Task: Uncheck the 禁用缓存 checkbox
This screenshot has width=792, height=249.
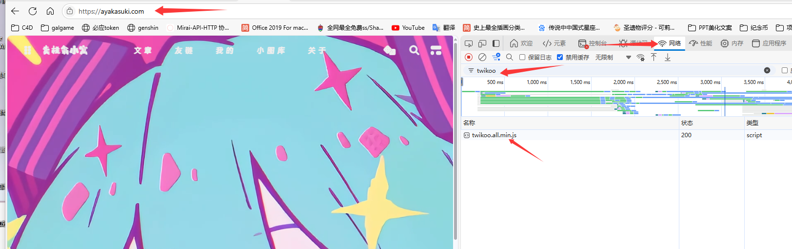Action: pos(560,57)
